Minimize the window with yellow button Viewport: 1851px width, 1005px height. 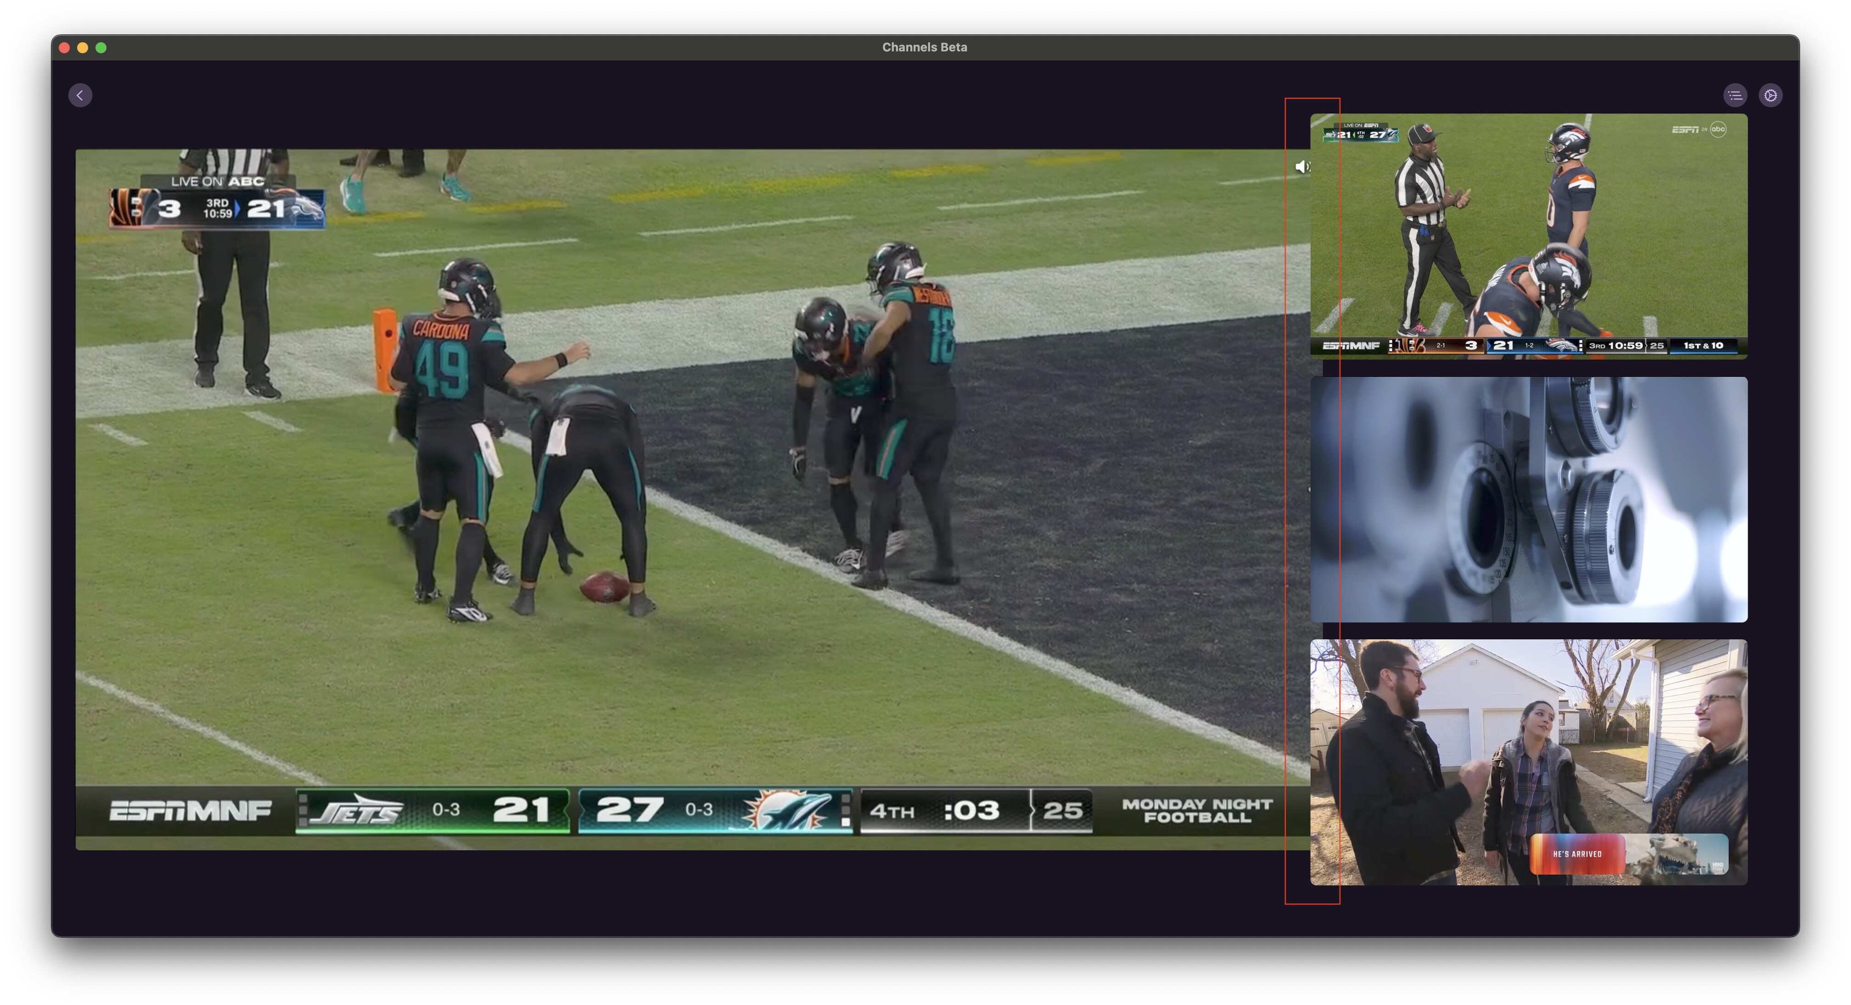83,47
